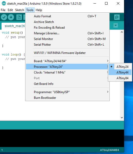Viewport: 133px width, 154px height.
Task: Close the open Tools menu
Action: (30, 10)
